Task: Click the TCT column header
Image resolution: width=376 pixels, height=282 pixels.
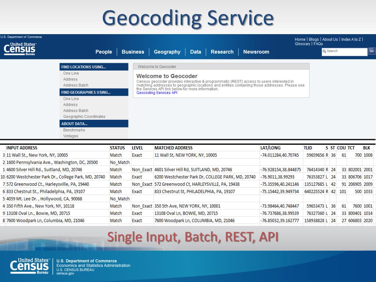Action: point(351,148)
